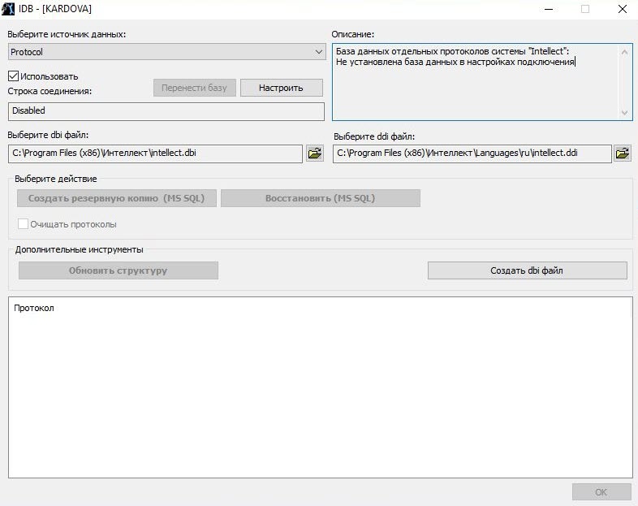Click into the intellect.ddi path field
Viewport: 638px width, 506px height.
click(x=472, y=154)
